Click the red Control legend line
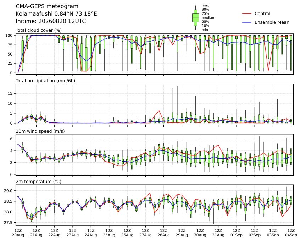This screenshot has width=301, height=241. pyautogui.click(x=247, y=13)
